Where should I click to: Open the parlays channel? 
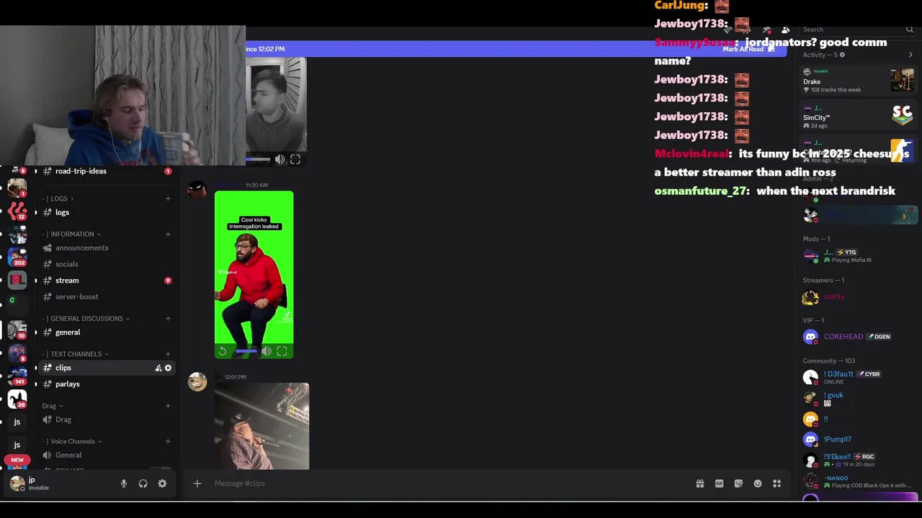(x=107, y=384)
